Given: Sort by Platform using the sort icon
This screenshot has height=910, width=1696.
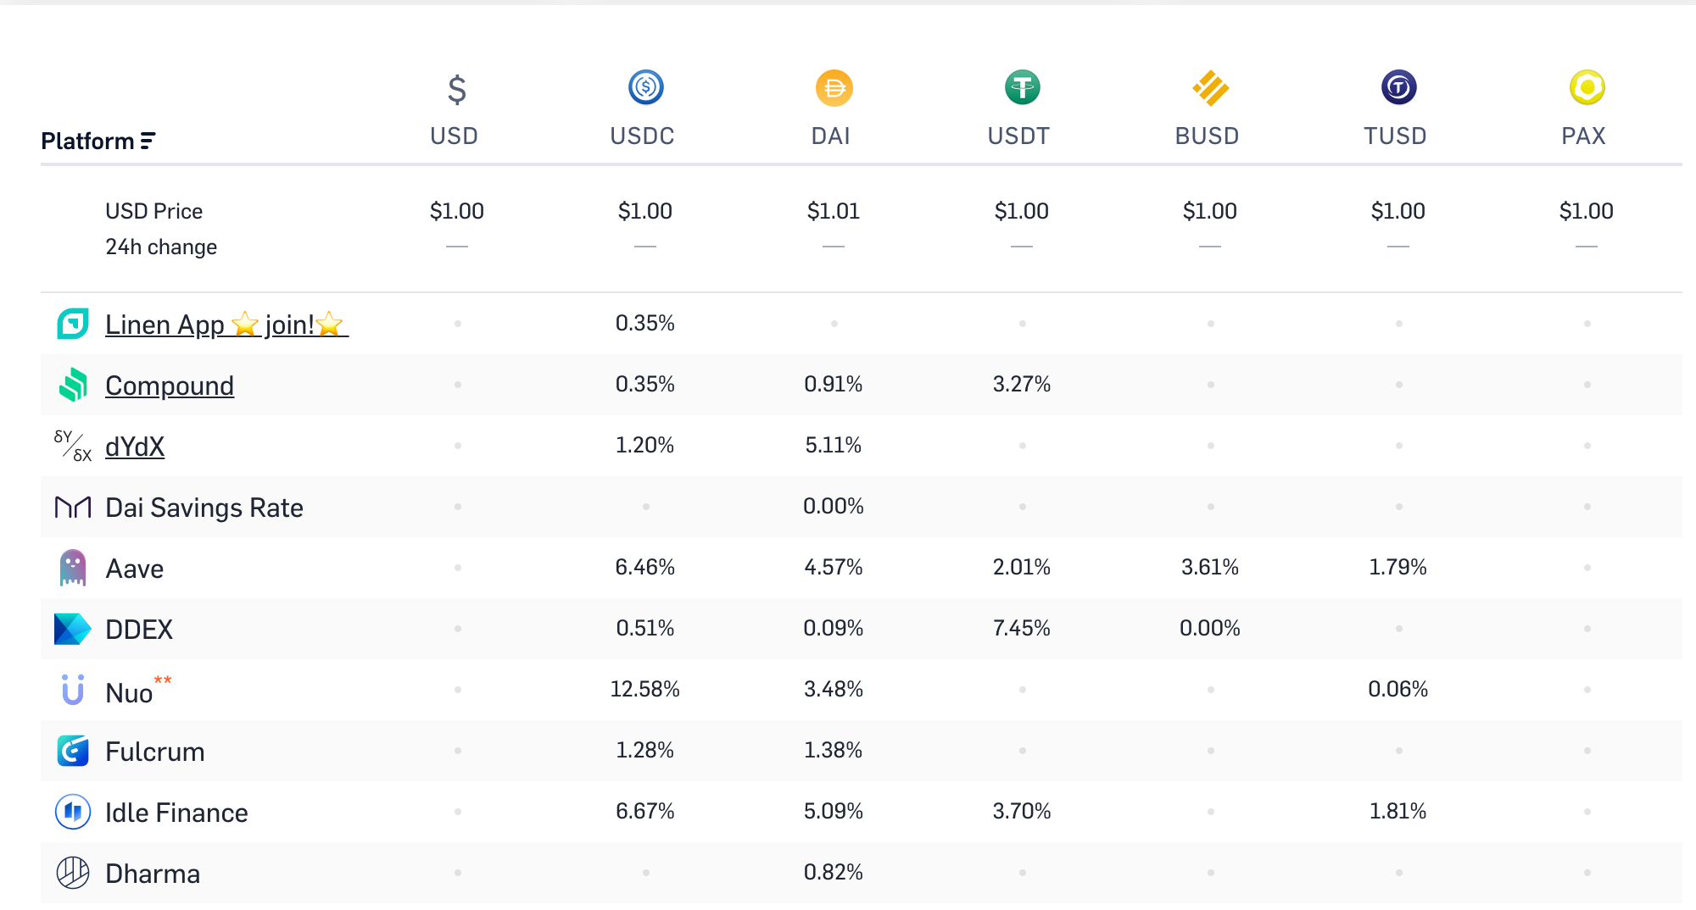Looking at the screenshot, I should click(148, 141).
